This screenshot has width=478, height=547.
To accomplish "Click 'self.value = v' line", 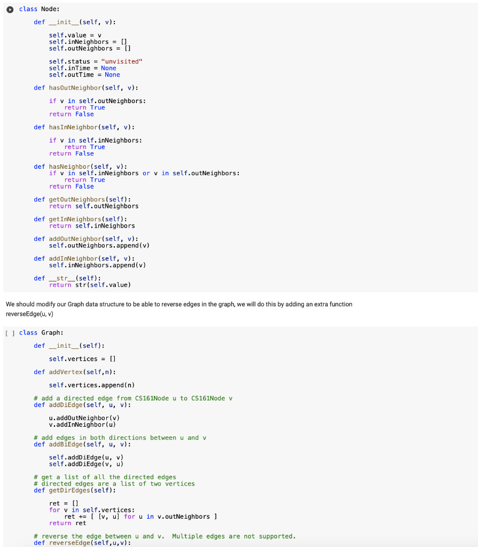I will tap(75, 35).
